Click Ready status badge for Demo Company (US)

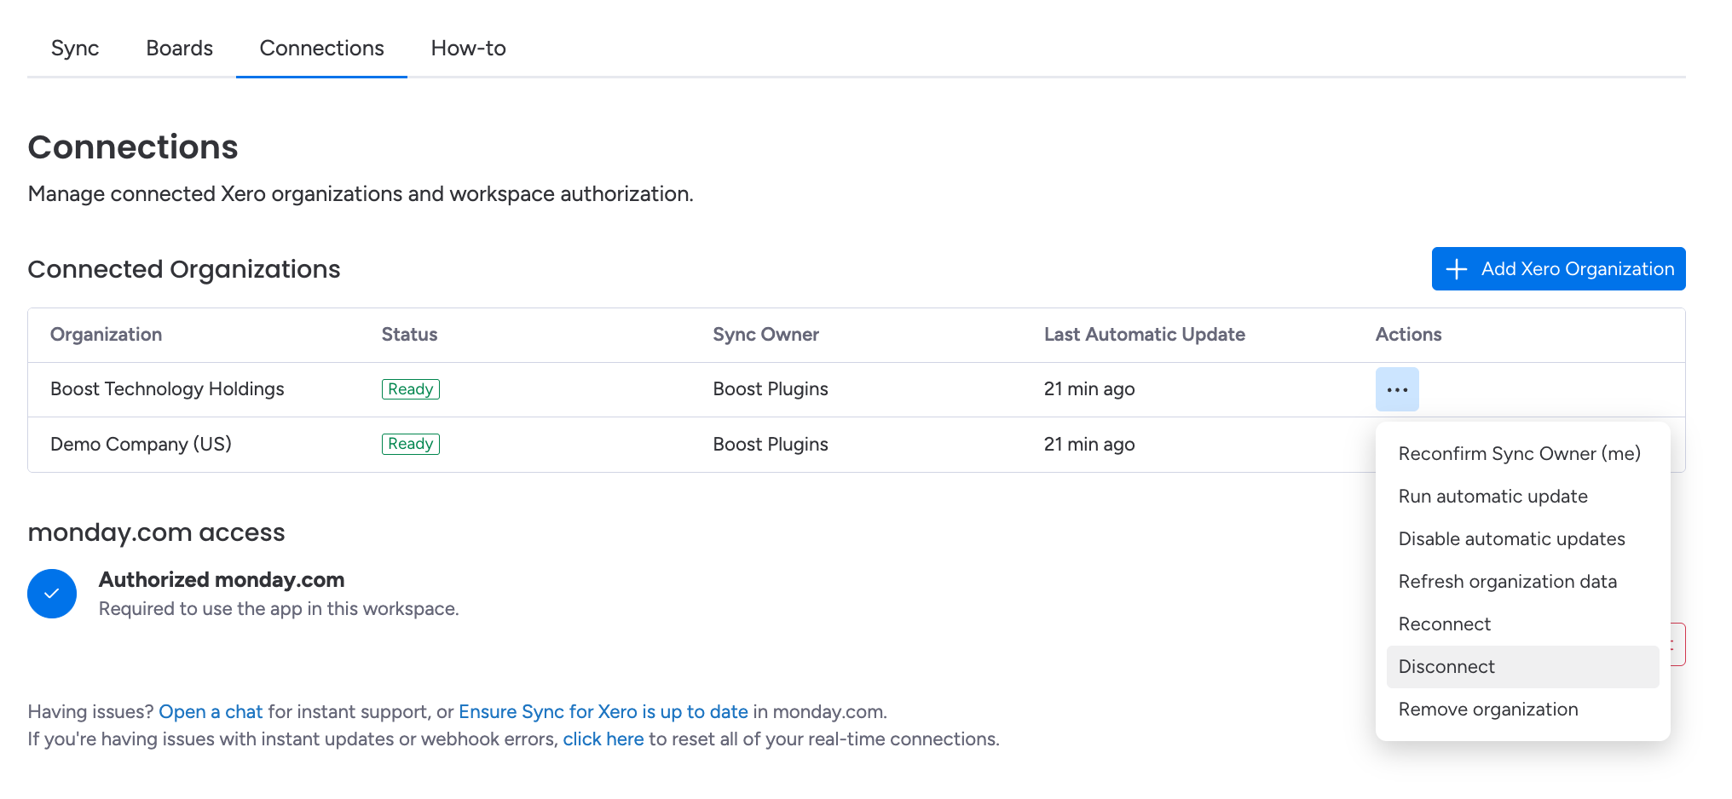pos(411,445)
